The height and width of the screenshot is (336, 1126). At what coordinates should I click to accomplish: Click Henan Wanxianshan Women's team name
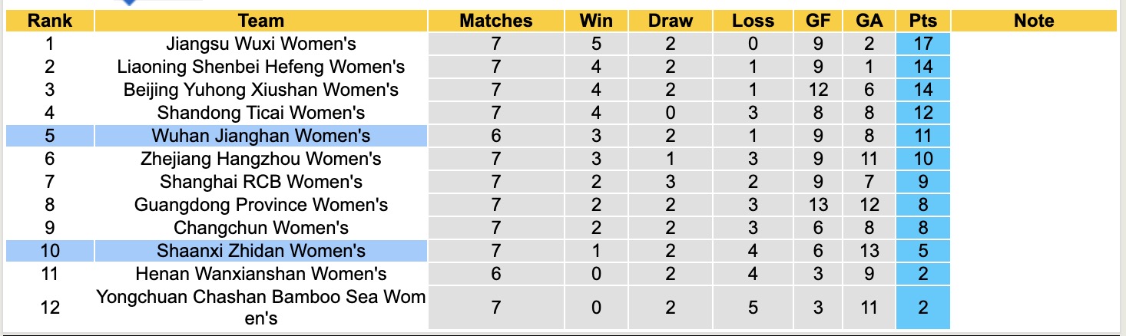point(261,274)
